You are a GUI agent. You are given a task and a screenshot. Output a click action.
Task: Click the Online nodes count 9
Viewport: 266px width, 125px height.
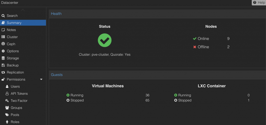228,39
